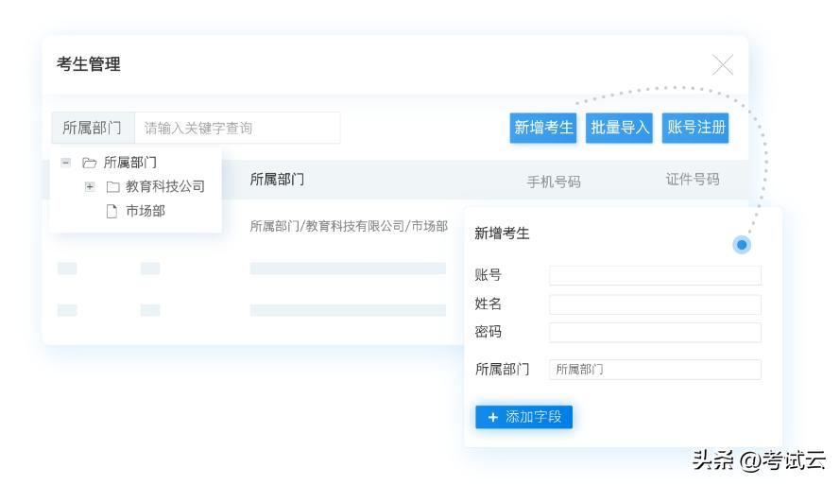Click the plus icon on 添加字段
This screenshot has width=840, height=485.
[493, 417]
